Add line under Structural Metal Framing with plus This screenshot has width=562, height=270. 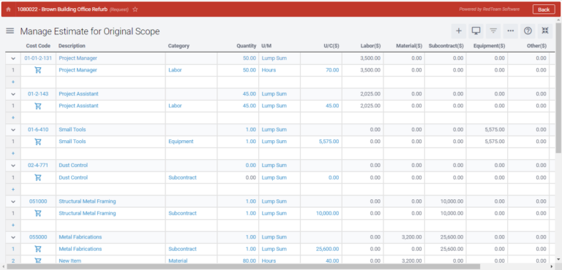pos(13,225)
